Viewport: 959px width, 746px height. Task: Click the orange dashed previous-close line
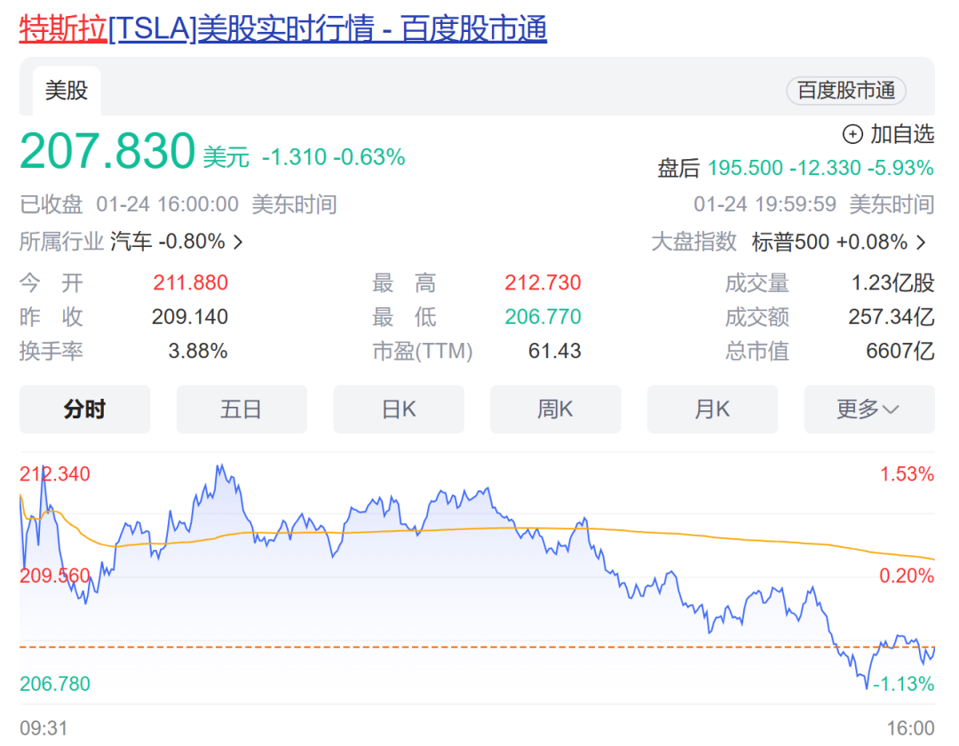coord(477,647)
